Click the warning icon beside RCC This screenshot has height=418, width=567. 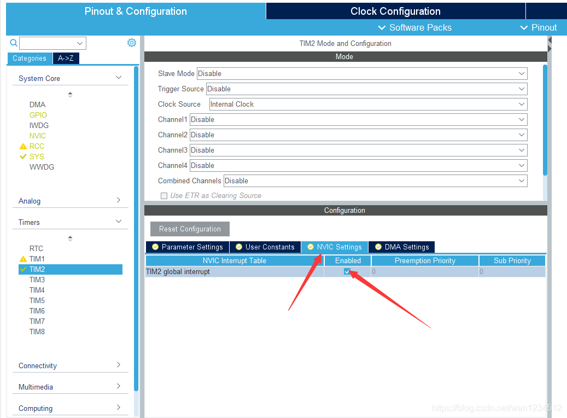pos(23,147)
